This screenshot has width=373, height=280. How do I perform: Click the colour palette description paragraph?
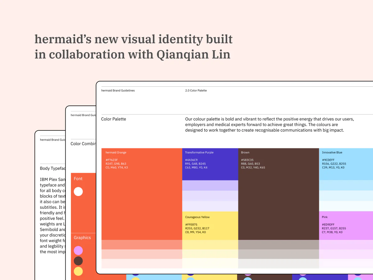269,125
